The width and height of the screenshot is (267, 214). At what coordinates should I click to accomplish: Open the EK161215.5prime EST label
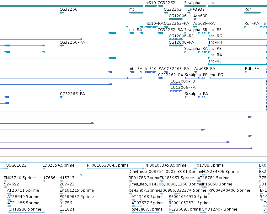tap(77, 190)
